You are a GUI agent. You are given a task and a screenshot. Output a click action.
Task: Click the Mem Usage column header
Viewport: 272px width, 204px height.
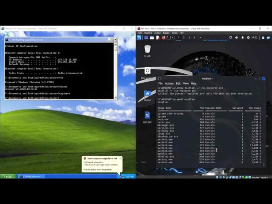pos(254,108)
